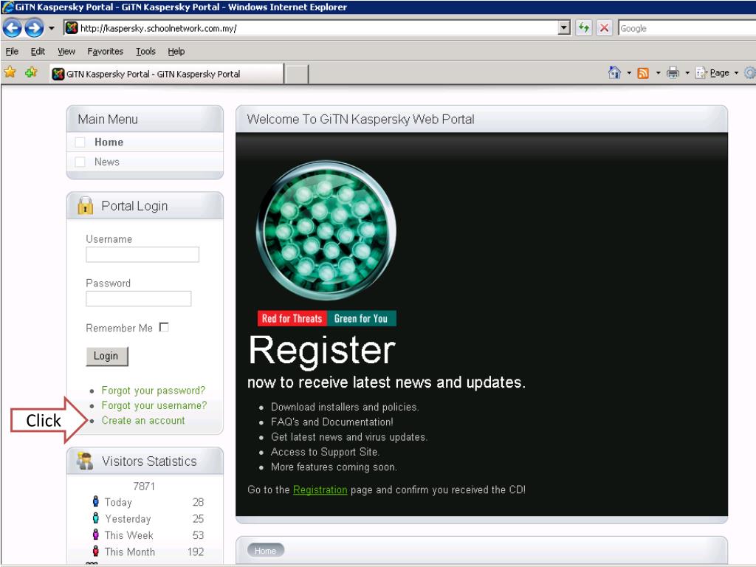756x567 pixels.
Task: Click News in the Main Menu
Action: tap(106, 162)
